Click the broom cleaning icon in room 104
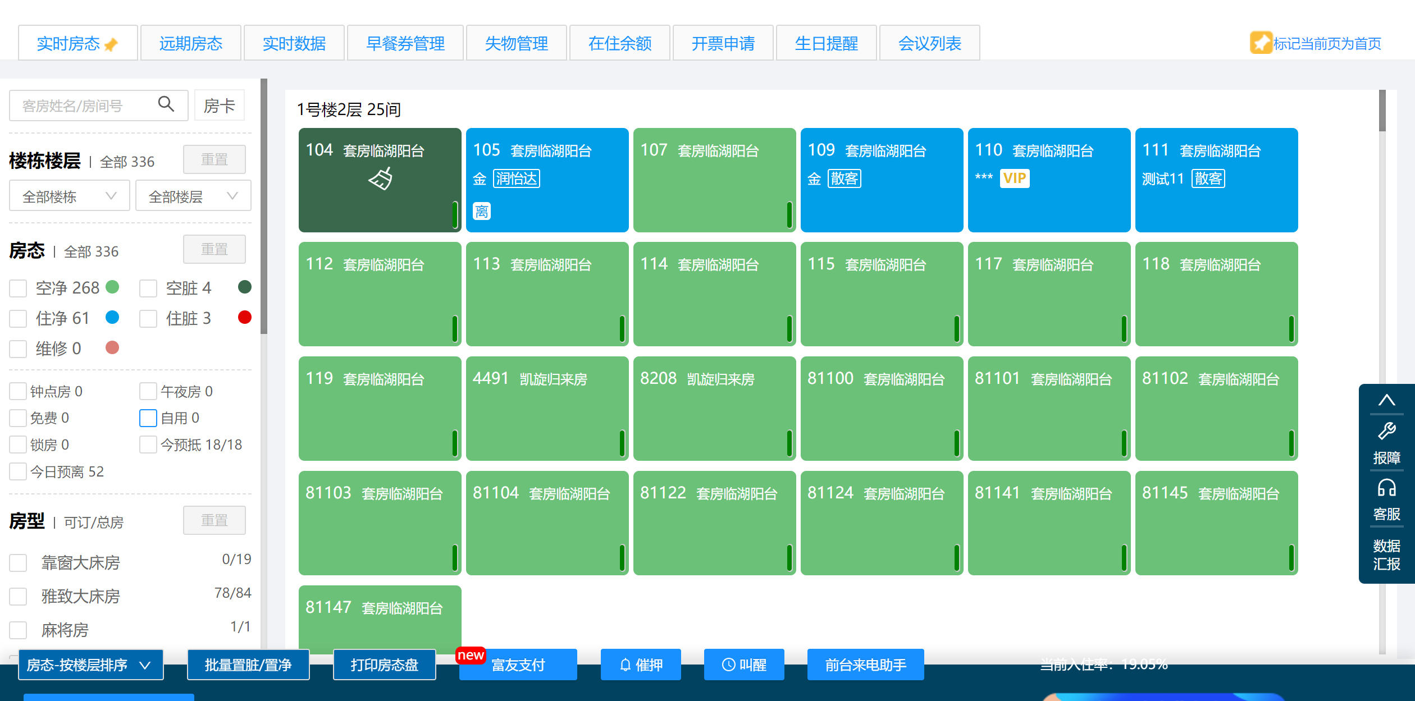Image resolution: width=1415 pixels, height=701 pixels. (x=381, y=178)
